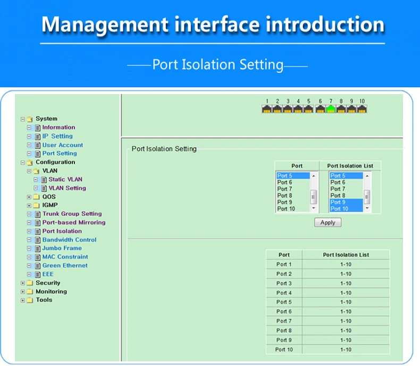Click the page icon beside IP Setting
Image resolution: width=420 pixels, height=372 pixels.
click(x=38, y=137)
